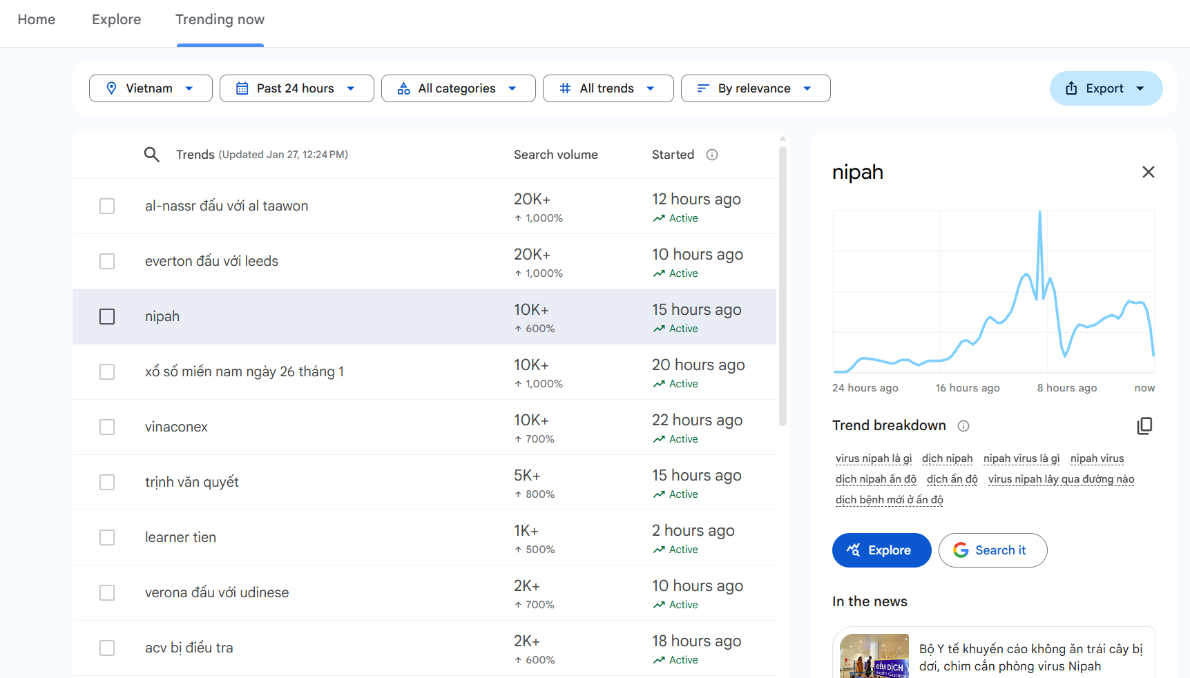Go to the Explore tab
Viewport: 1190px width, 678px height.
[116, 19]
